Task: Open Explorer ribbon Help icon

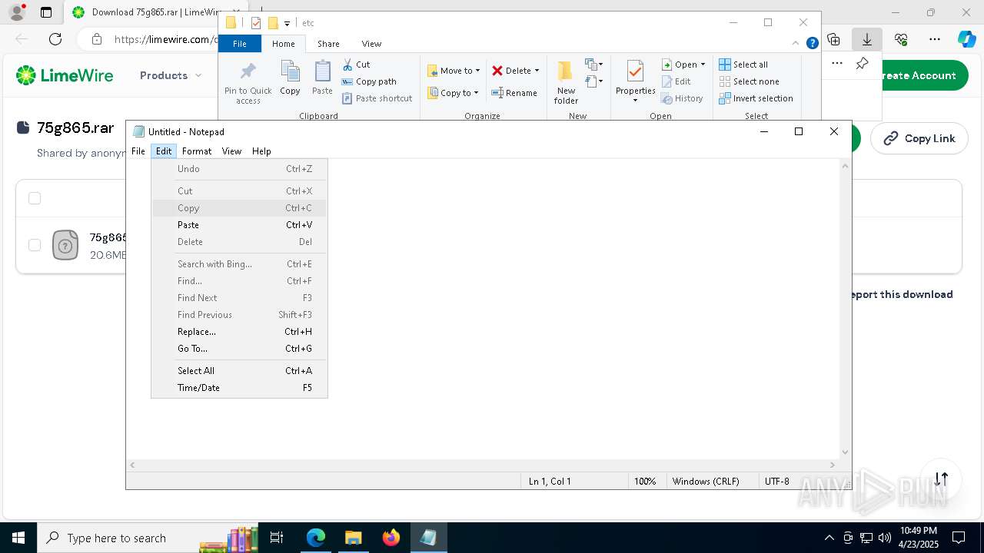Action: [x=812, y=44]
